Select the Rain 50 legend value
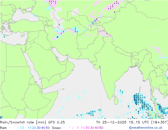Viewport: 168px width, 130px height. tap(48, 128)
